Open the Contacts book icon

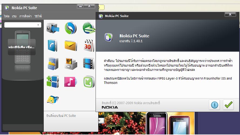[x=52, y=46]
